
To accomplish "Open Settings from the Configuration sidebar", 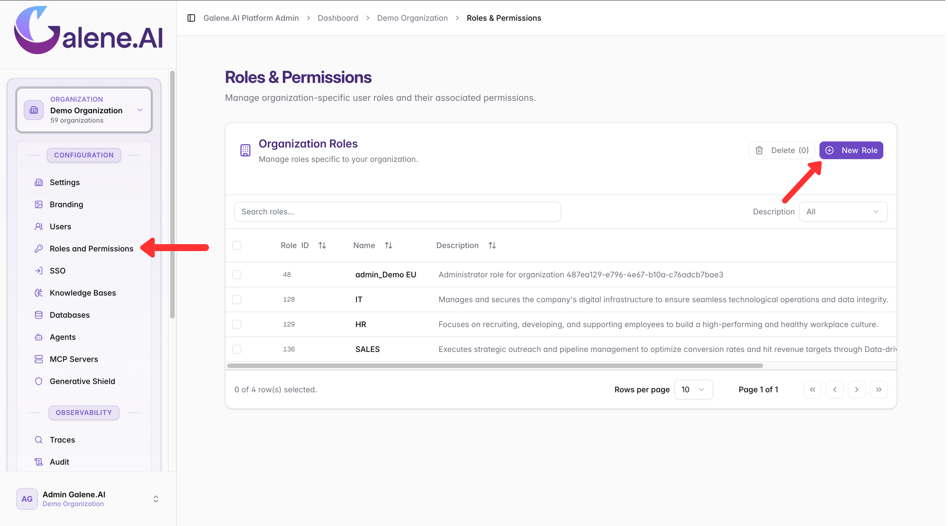I will pyautogui.click(x=39, y=182).
